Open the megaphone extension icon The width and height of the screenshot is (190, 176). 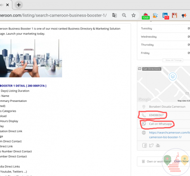[x=184, y=15]
